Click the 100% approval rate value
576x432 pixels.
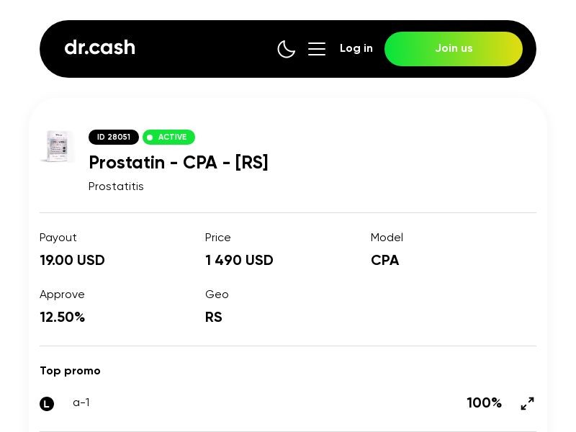(485, 403)
